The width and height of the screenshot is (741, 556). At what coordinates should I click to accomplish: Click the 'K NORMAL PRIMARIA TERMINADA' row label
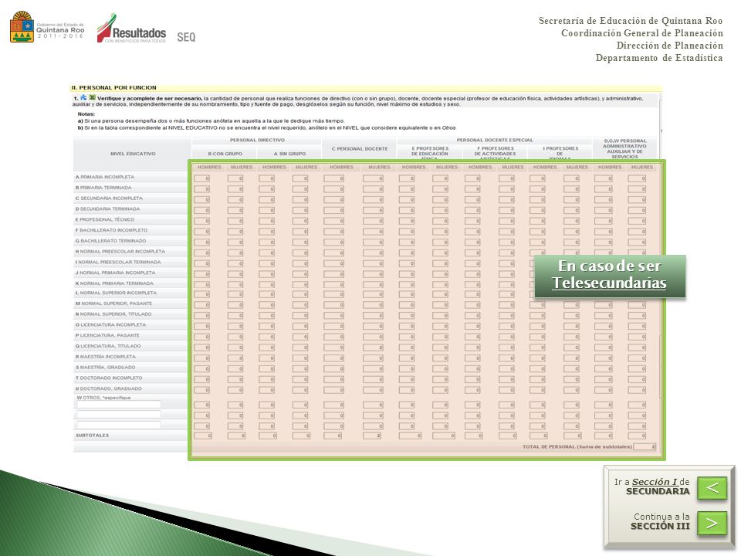tap(114, 283)
